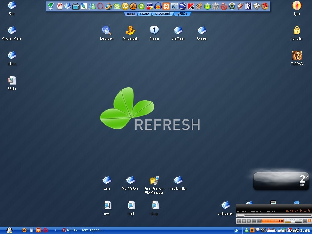The image size is (312, 234).
Task: Switch to the programi dock tab
Action: pyautogui.click(x=162, y=13)
